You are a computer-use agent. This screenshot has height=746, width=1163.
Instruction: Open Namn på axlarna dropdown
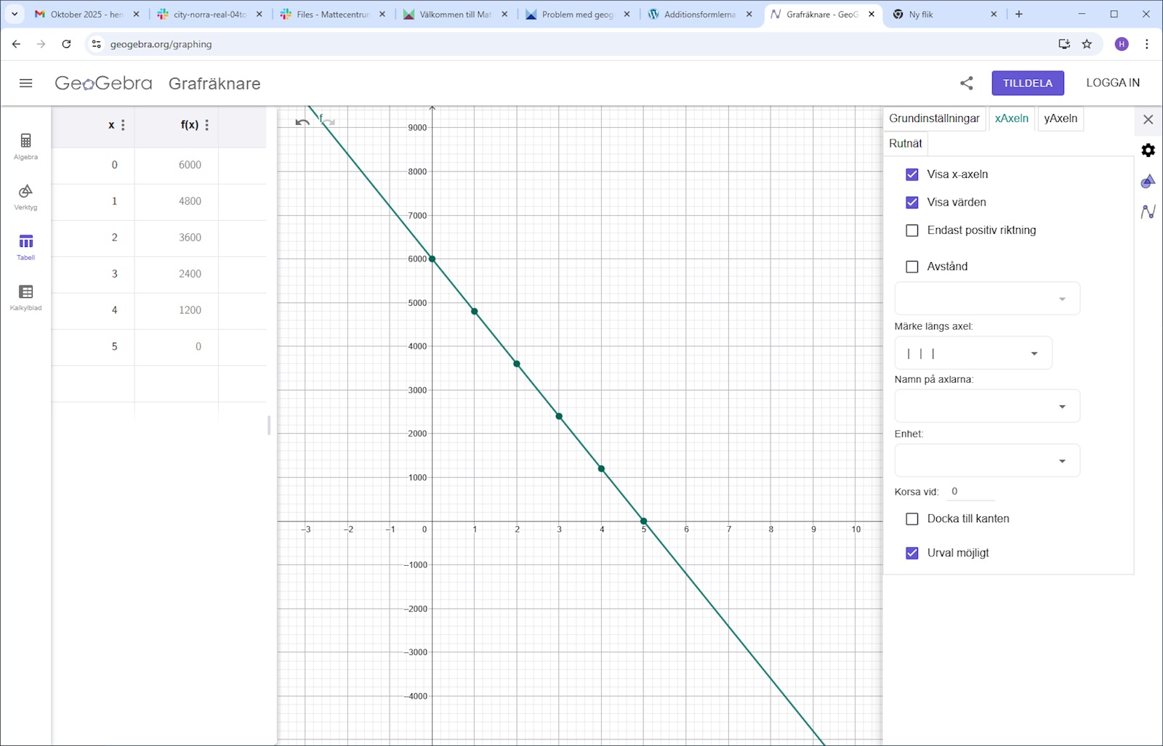tap(986, 406)
